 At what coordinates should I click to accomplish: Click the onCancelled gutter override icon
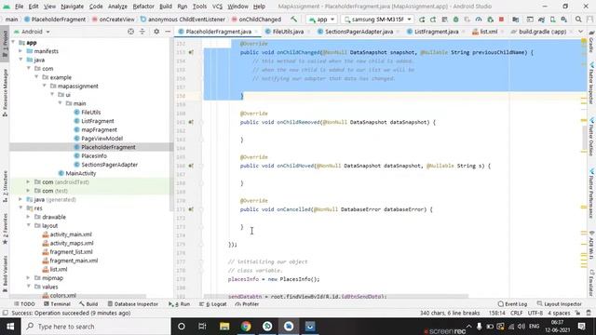[191, 209]
